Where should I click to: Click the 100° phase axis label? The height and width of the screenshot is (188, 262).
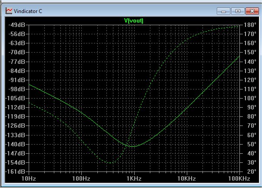click(250, 98)
